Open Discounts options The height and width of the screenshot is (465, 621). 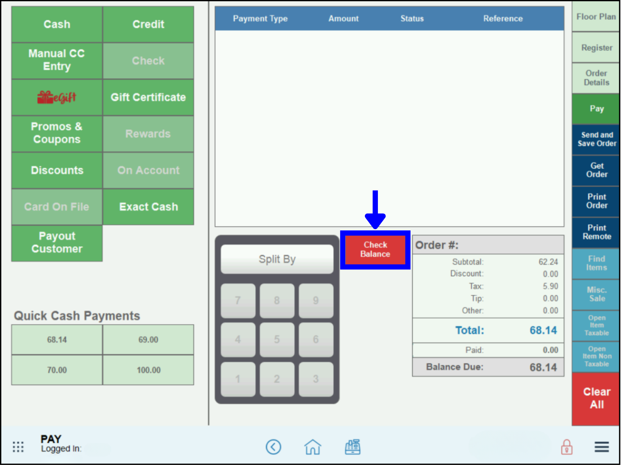[56, 170]
